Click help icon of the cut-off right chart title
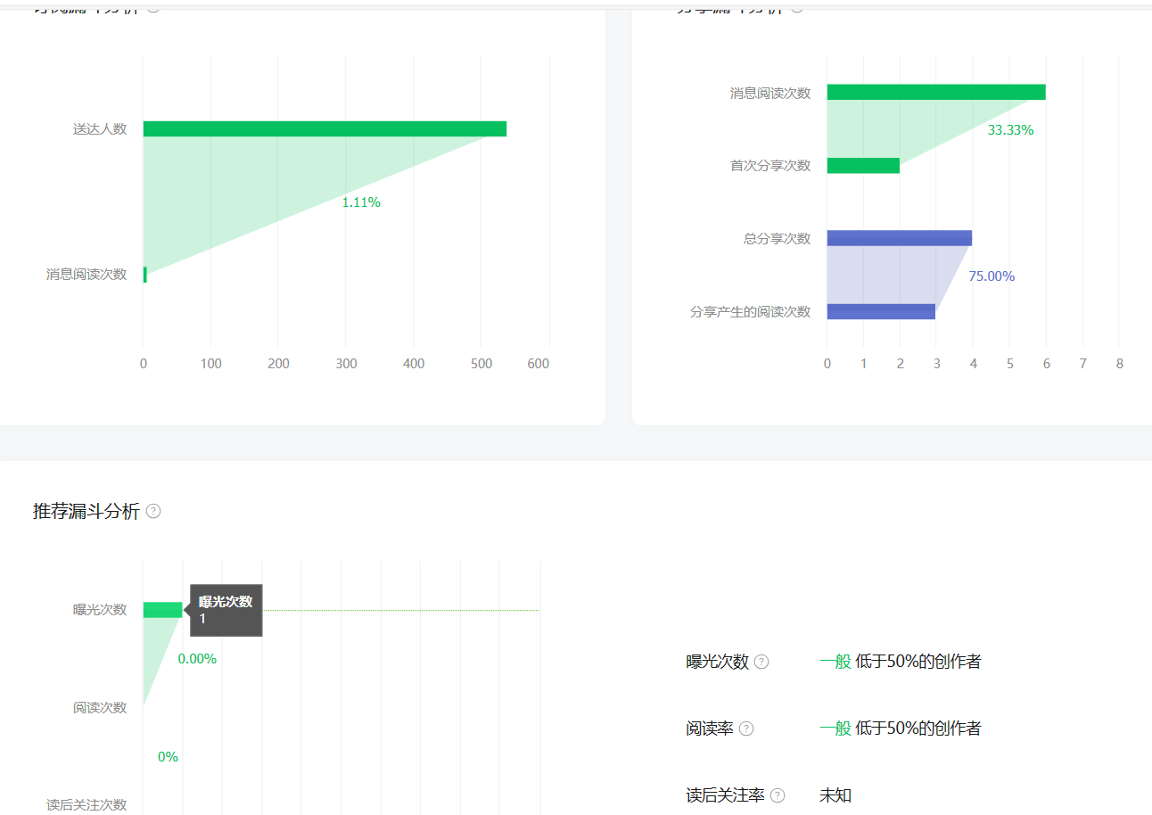The height and width of the screenshot is (815, 1152). coord(796,5)
